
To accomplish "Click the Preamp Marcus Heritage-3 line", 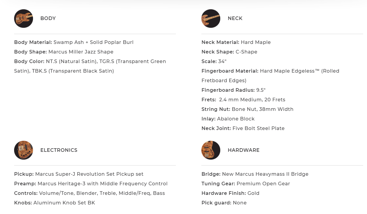I will click(91, 184).
